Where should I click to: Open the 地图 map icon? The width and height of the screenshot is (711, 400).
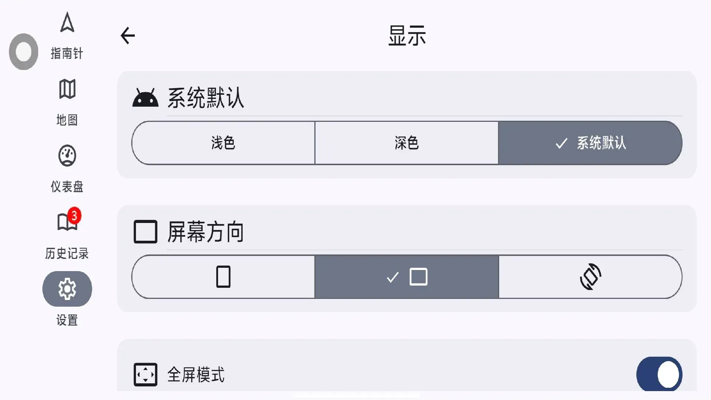pyautogui.click(x=67, y=89)
